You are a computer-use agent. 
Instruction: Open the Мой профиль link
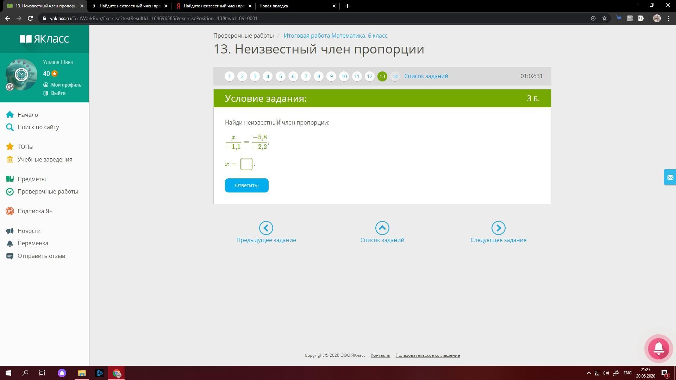point(66,85)
